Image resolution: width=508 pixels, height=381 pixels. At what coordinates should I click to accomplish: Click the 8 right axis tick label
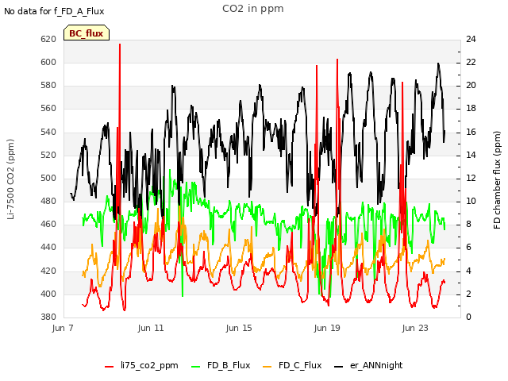pos(469,224)
